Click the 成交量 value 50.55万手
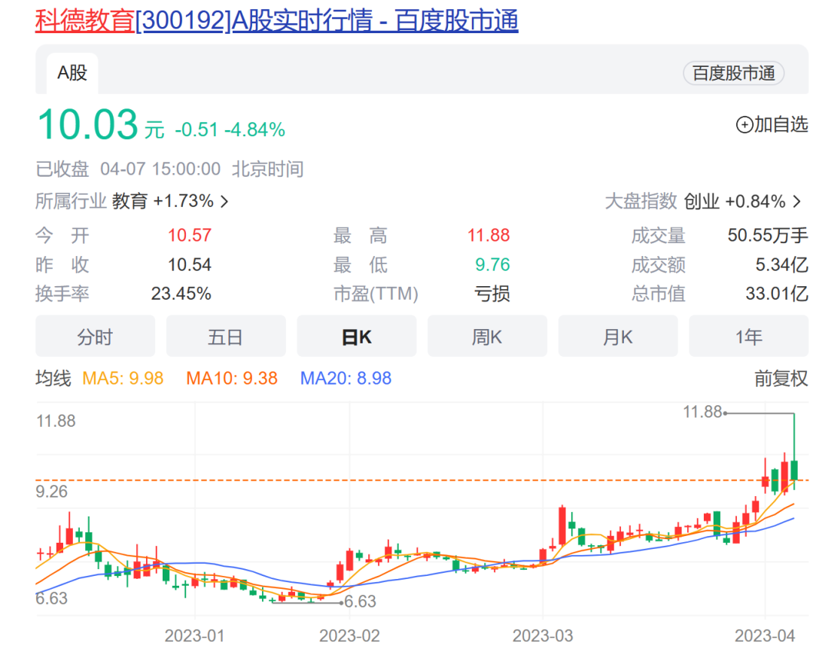Screen dimensions: 813x649 [767, 236]
